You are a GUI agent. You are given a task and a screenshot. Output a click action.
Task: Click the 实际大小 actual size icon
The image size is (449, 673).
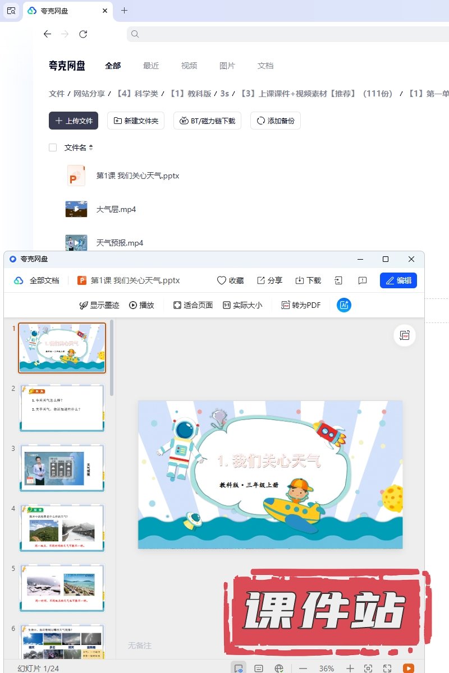click(227, 305)
